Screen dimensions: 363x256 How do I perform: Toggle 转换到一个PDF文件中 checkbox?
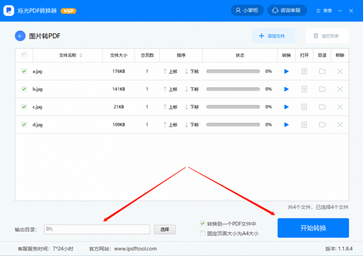(203, 223)
